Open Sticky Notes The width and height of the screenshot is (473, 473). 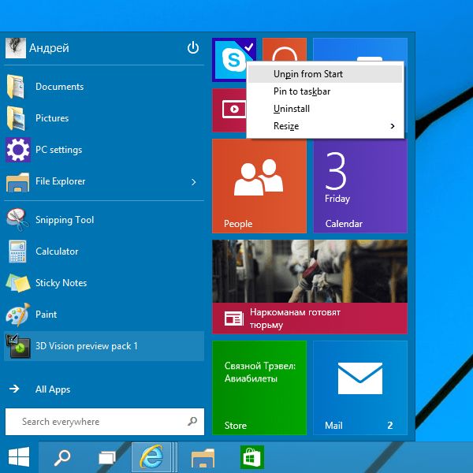61,283
